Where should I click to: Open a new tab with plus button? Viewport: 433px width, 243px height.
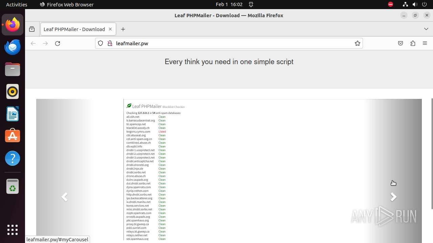click(123, 29)
